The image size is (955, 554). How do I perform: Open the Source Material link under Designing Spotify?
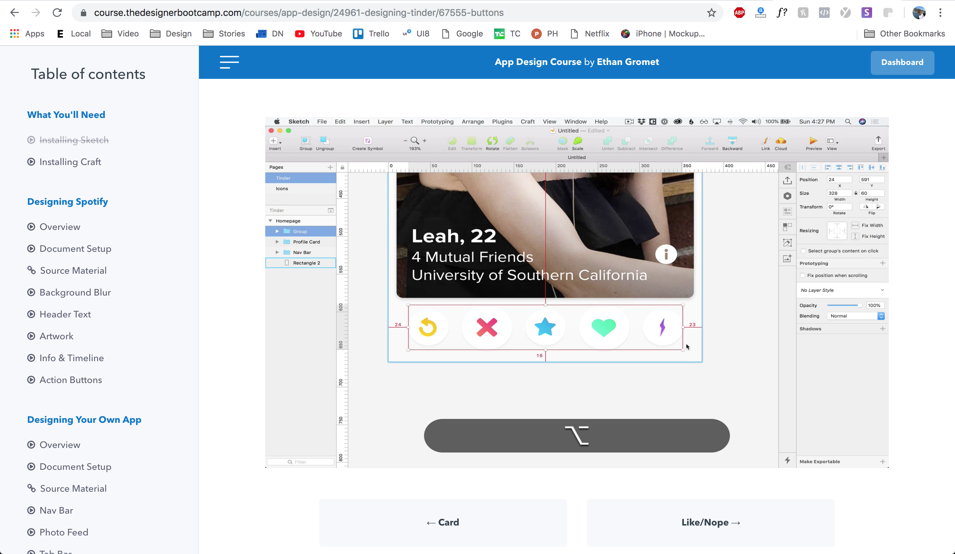73,271
